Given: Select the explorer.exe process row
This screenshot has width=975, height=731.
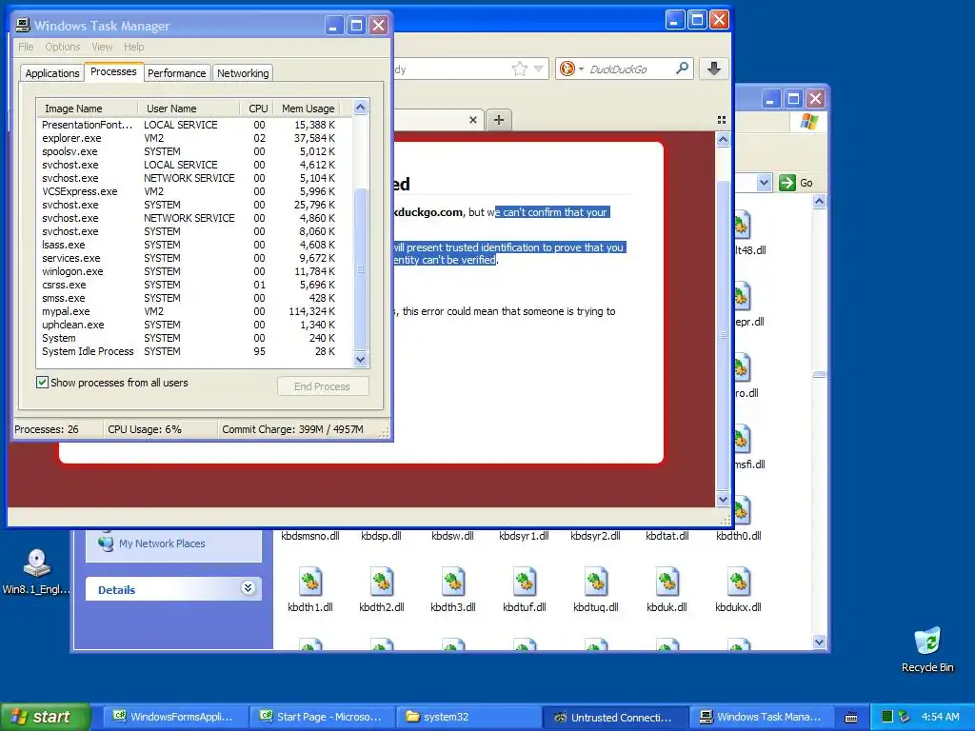Looking at the screenshot, I should (194, 138).
